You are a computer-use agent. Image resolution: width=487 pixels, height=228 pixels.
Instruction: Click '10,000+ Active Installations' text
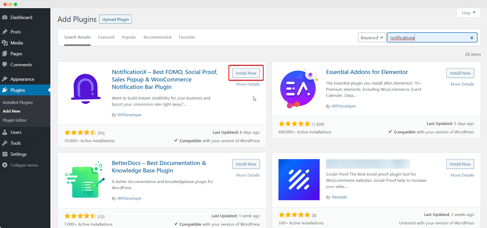[x=89, y=141]
